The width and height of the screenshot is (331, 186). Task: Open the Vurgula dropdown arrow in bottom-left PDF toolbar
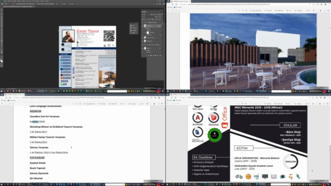point(138,104)
